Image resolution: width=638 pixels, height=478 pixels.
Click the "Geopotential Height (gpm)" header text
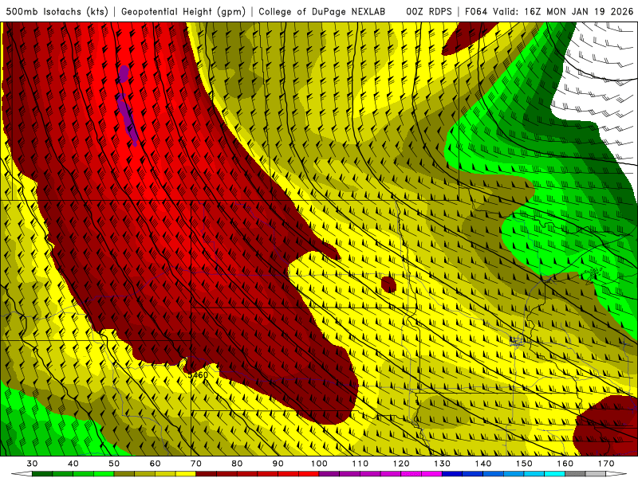click(x=183, y=12)
